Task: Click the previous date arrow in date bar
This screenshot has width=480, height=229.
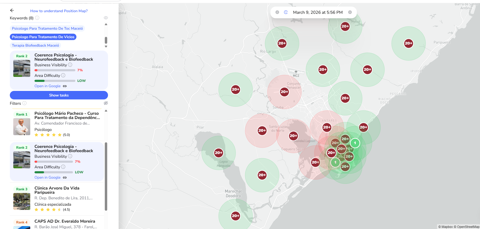Action: 277,12
